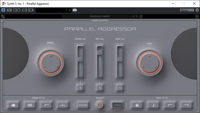Enable the music note Heat Style button
The width and height of the screenshot is (200, 113).
(153, 105)
